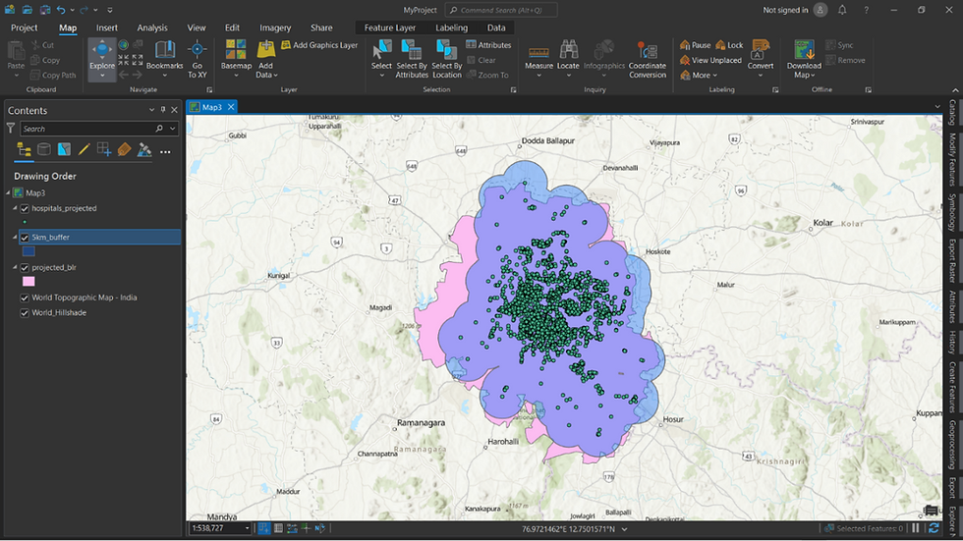
Task: Switch to List By Snapping view
Action: (104, 149)
